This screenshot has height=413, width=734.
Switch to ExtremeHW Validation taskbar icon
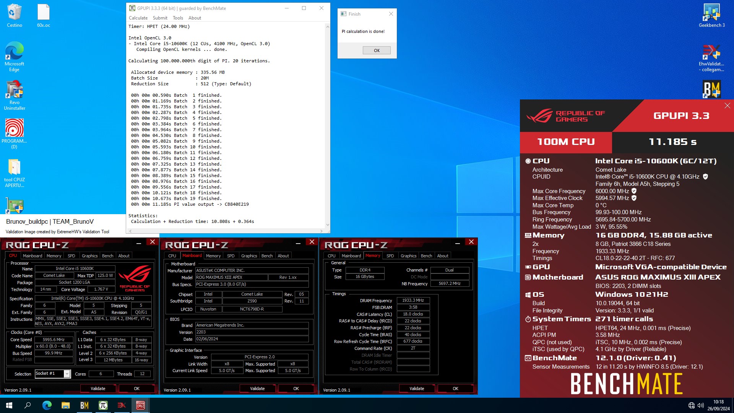[x=122, y=405]
